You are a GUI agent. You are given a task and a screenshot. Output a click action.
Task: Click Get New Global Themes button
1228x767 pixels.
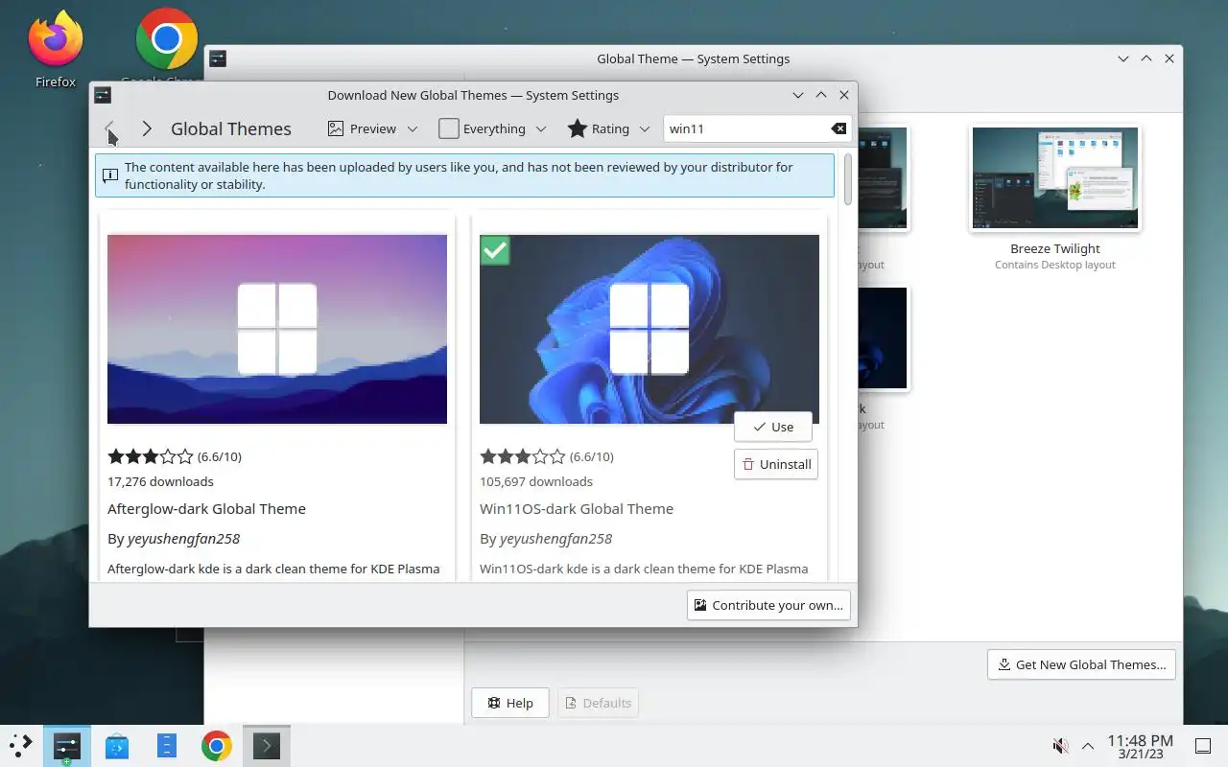point(1081,664)
